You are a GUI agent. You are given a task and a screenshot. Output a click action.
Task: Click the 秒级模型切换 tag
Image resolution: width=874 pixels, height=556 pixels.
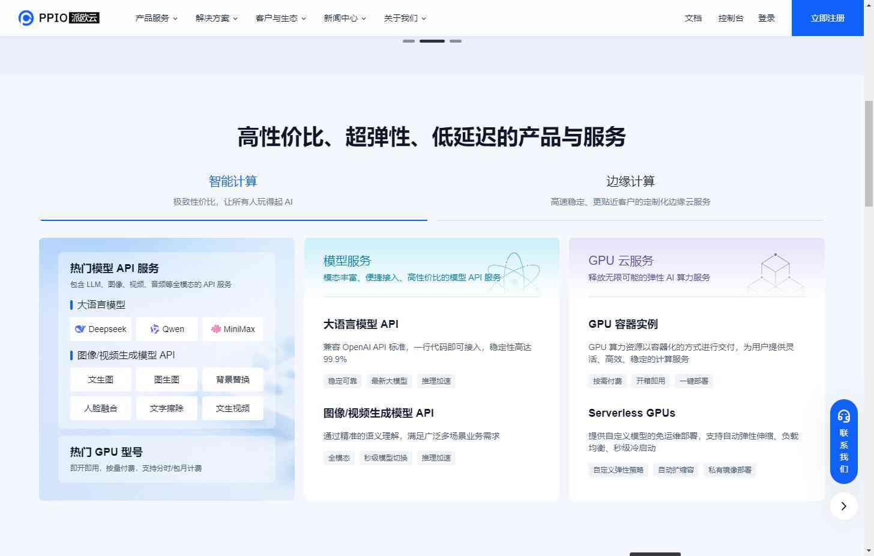click(385, 458)
